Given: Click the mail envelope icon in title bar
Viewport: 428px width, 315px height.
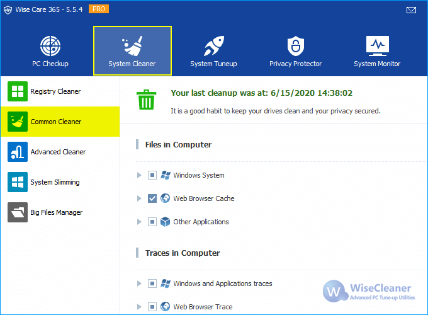Looking at the screenshot, I should click(x=411, y=10).
